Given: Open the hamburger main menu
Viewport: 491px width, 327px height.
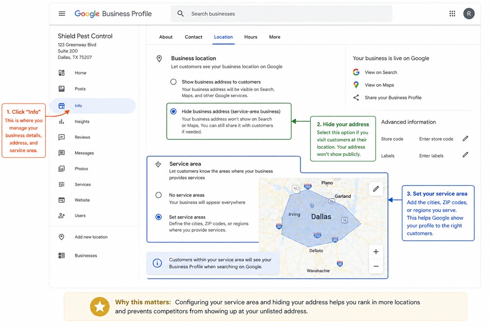Looking at the screenshot, I should click(62, 14).
